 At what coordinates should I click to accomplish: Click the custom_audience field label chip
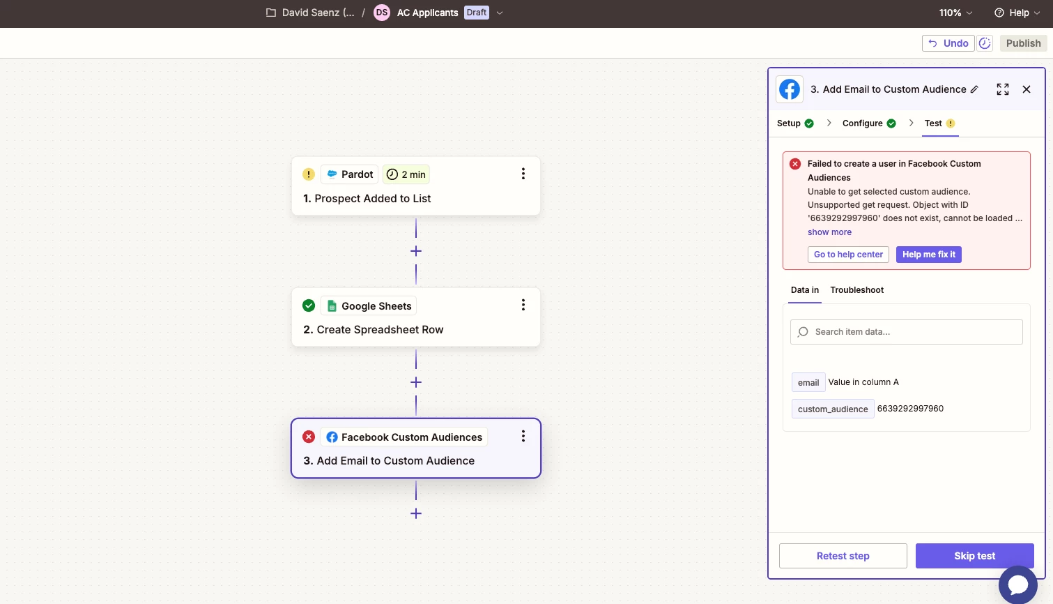(x=833, y=409)
